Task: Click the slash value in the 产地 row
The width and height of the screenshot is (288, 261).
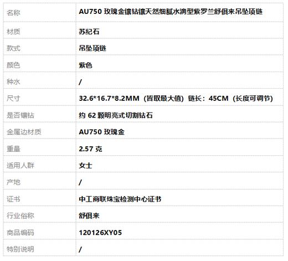Action: pos(80,182)
